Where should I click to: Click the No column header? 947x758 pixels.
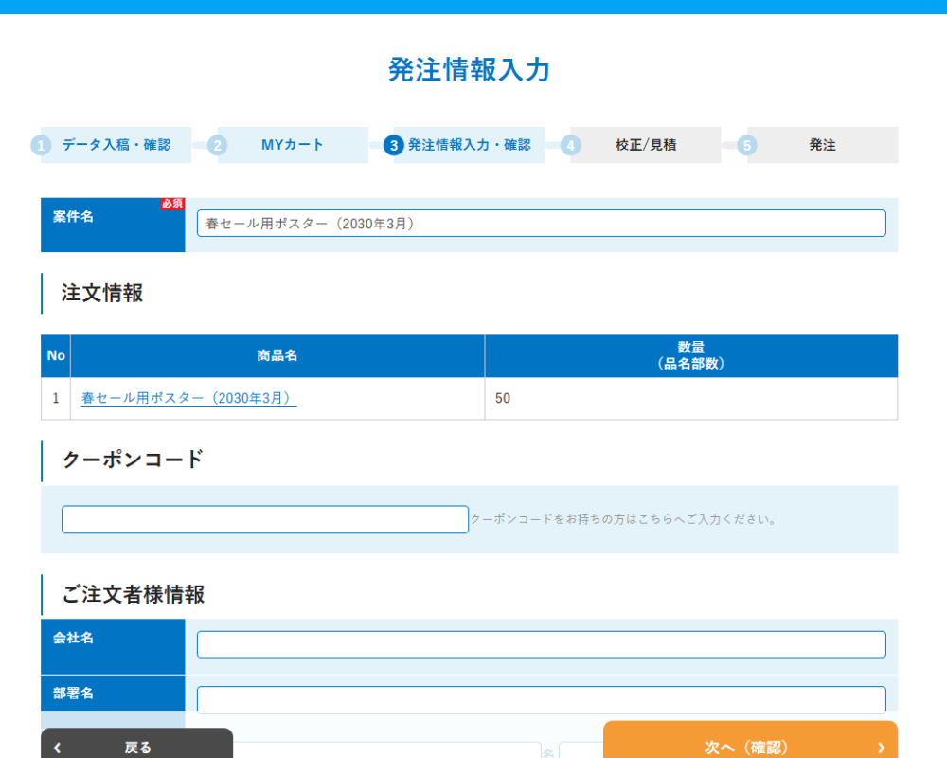56,356
